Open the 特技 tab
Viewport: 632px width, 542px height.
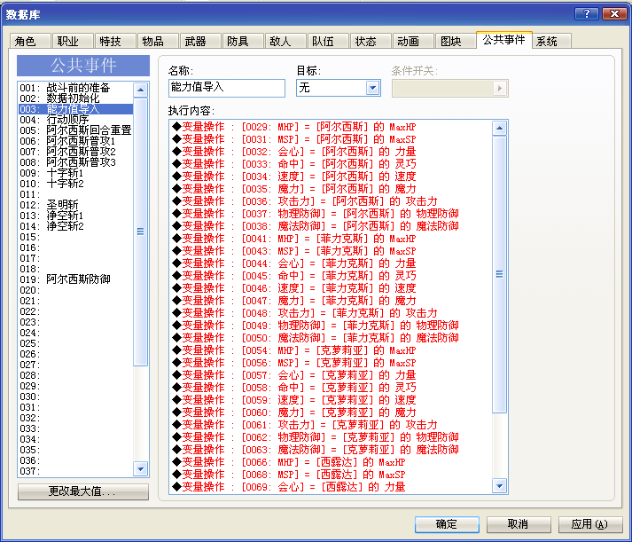click(x=115, y=41)
